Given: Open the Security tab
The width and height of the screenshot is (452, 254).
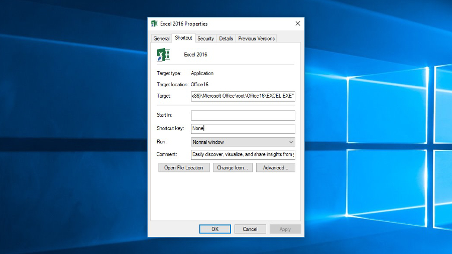Looking at the screenshot, I should click(205, 38).
